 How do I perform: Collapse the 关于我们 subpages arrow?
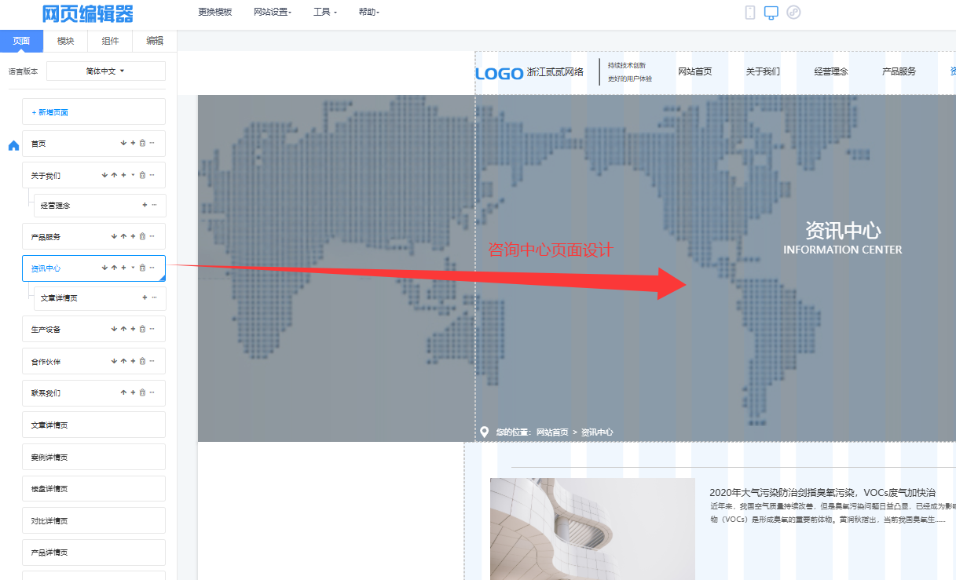133,175
